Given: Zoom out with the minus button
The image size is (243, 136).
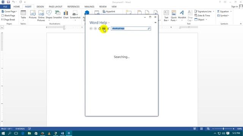Looking at the screenshot, I should tap(213, 128).
